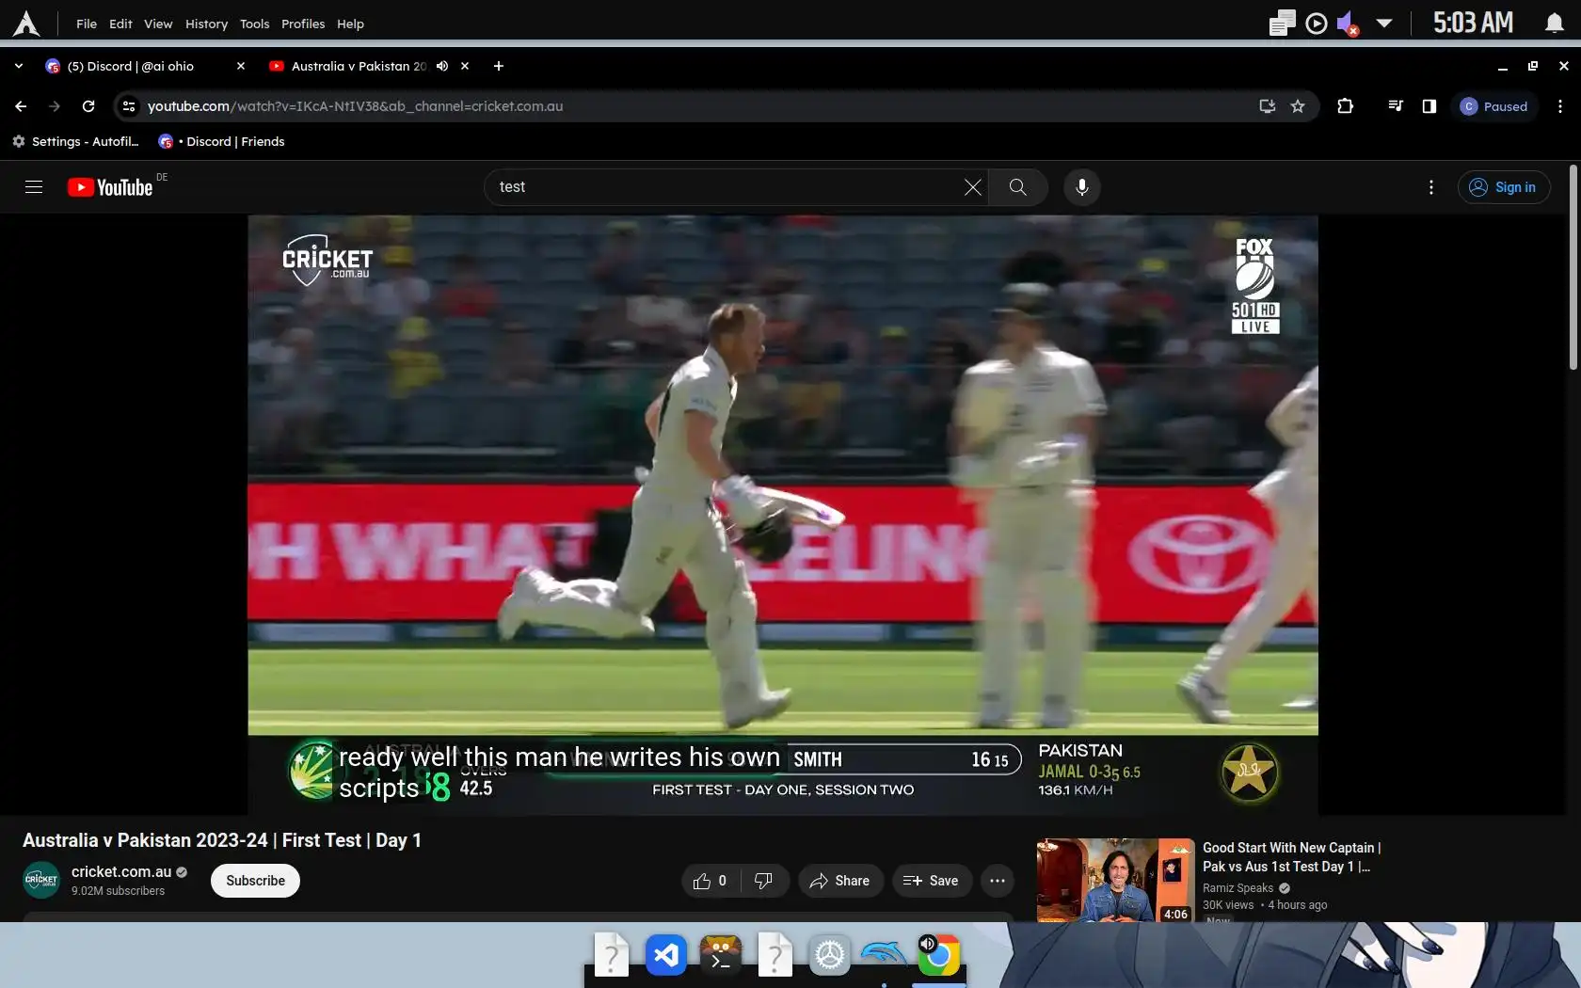The width and height of the screenshot is (1581, 988).
Task: Click the 5:03 AM clock
Action: point(1473,24)
